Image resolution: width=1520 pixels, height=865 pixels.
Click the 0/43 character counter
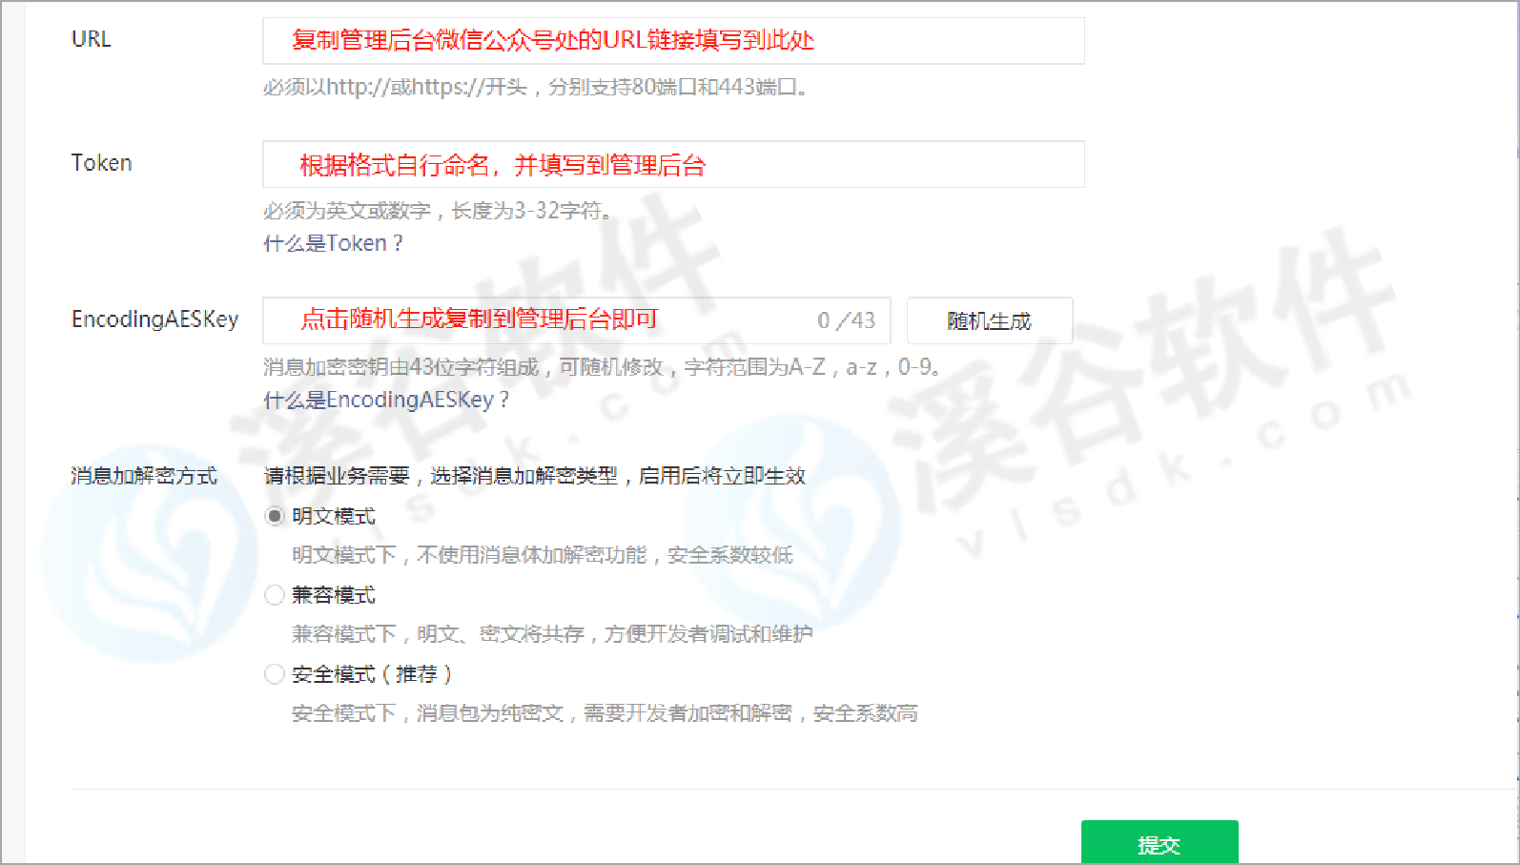coord(846,320)
